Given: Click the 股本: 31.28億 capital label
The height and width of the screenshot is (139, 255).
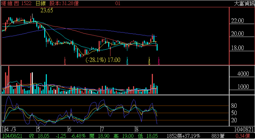Looking at the screenshot, I should coord(64,4).
